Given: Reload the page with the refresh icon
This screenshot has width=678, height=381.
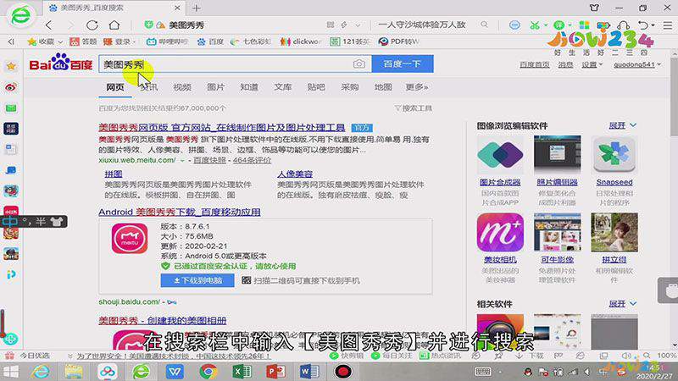Looking at the screenshot, I should pos(92,25).
